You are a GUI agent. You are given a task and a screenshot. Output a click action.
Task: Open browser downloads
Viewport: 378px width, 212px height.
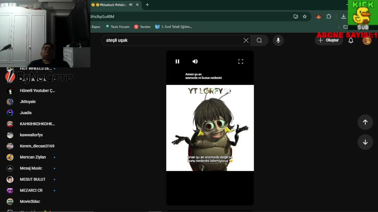click(343, 16)
